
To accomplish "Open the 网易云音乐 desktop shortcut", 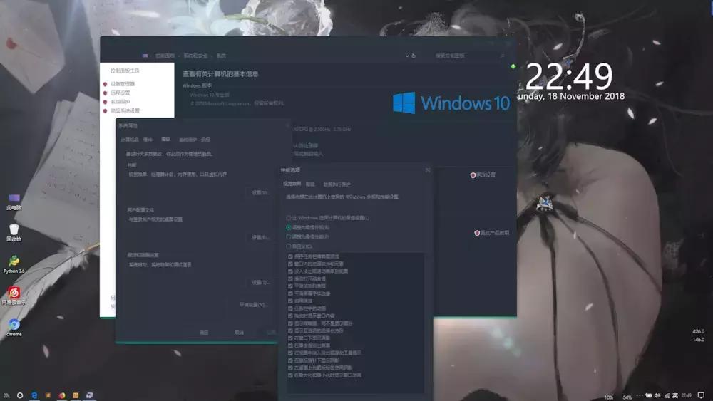I will [x=14, y=296].
